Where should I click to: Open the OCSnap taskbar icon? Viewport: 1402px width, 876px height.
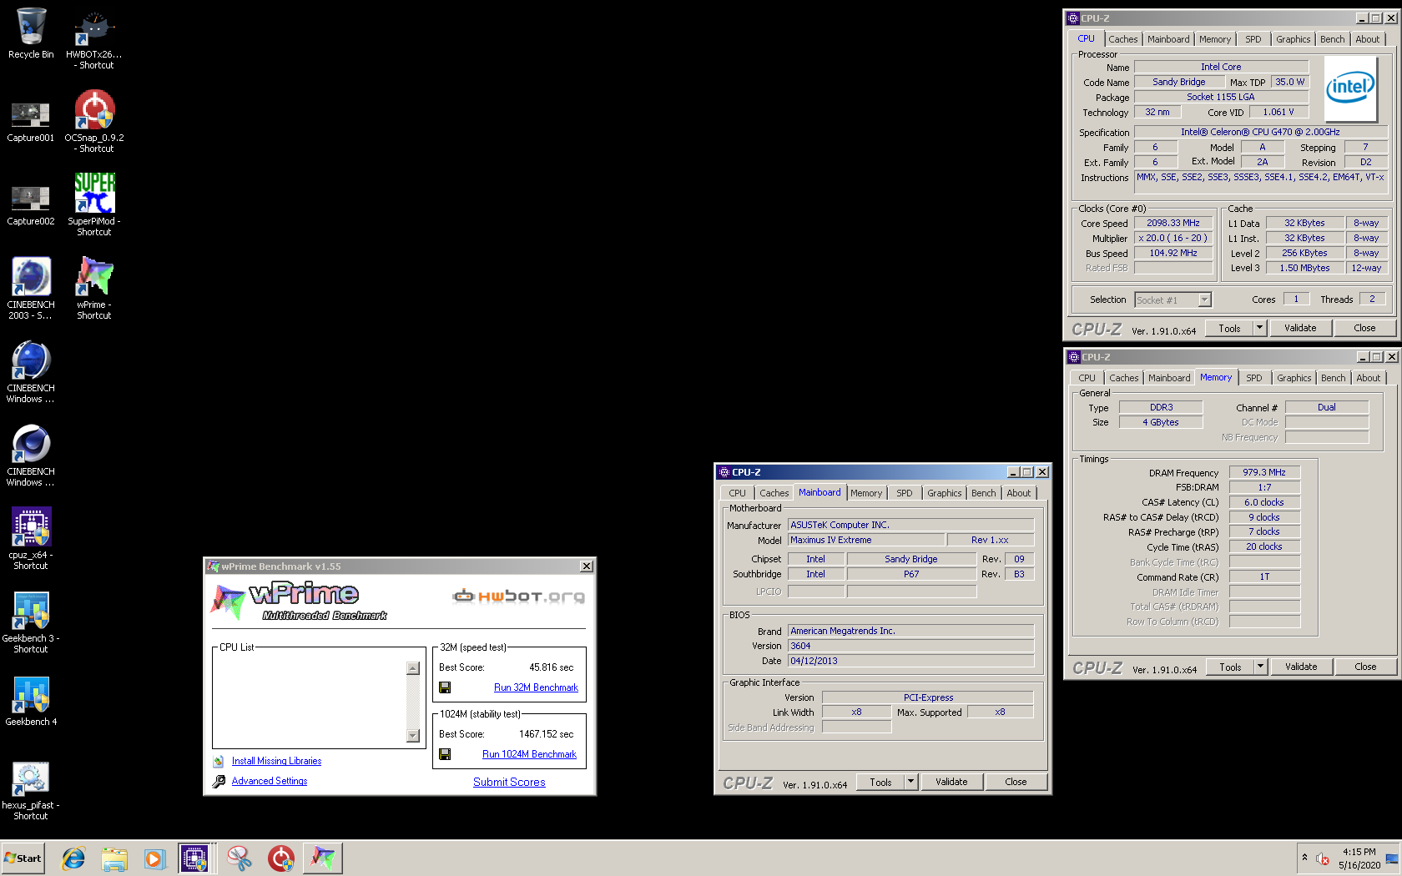coord(280,858)
